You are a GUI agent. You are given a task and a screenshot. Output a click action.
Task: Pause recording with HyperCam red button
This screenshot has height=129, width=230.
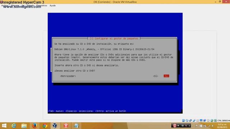click(x=175, y=126)
